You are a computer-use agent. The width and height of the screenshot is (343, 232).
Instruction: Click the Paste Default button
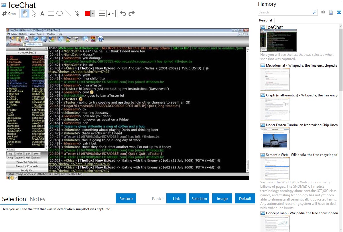245,199
